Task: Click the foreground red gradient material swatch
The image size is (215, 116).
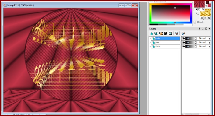Action: [199, 4]
